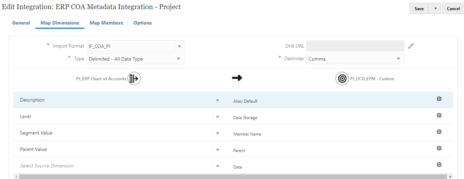
Task: Open source dropdown for Level row
Action: tap(217, 117)
